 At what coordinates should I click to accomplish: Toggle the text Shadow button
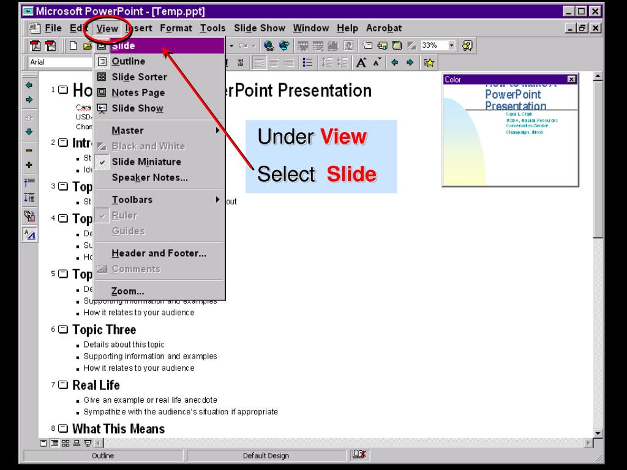click(x=240, y=62)
